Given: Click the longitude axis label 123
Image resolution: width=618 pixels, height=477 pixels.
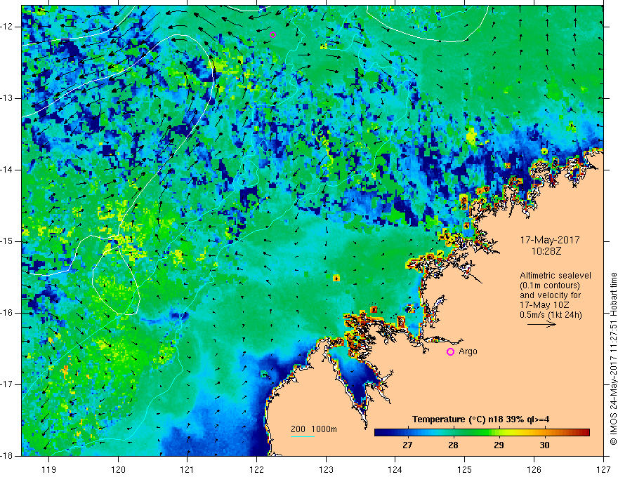Looking at the screenshot, I should (326, 469).
